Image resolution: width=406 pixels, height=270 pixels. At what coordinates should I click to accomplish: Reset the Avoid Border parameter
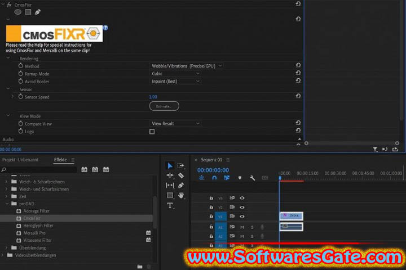pyautogui.click(x=298, y=80)
